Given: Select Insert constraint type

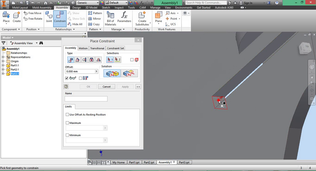Looking at the screenshot, I should pos(91,60).
